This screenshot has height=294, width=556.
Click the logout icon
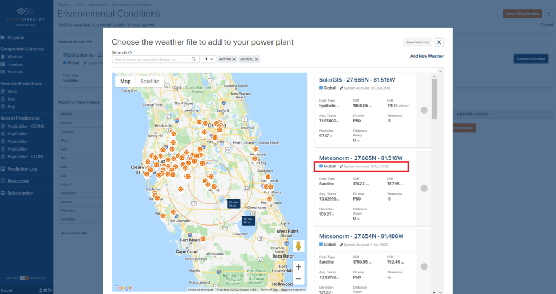(x=49, y=290)
